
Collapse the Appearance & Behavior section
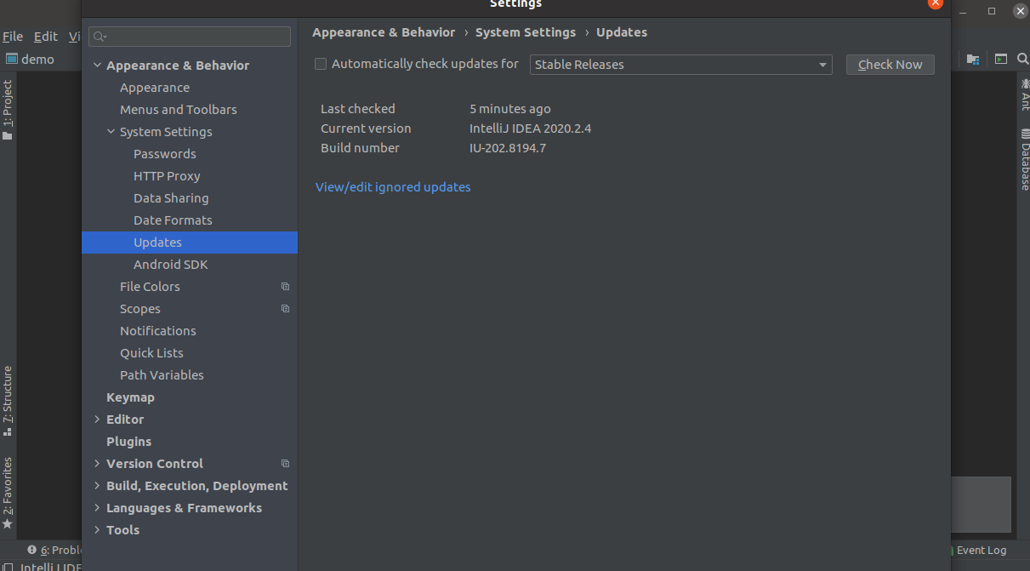[x=97, y=66]
